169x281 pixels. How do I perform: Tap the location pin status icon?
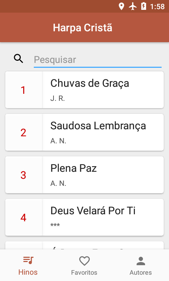point(121,6)
